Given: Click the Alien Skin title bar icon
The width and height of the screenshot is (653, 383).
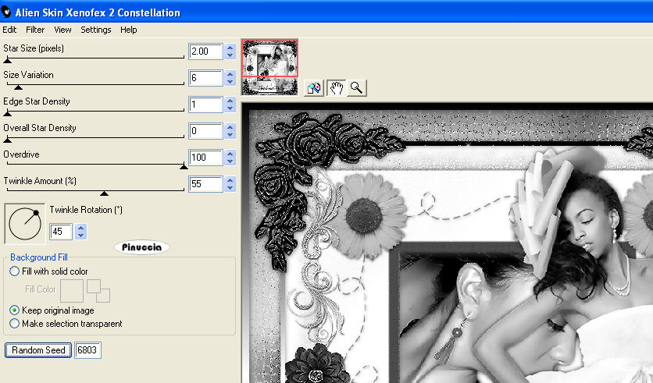Looking at the screenshot, I should tap(5, 12).
